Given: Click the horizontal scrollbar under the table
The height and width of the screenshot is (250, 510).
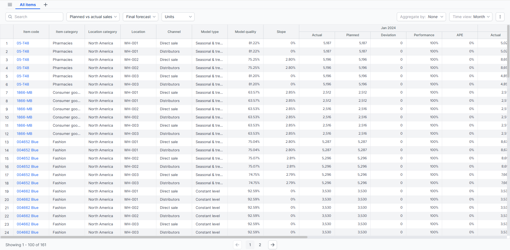Looking at the screenshot, I should pyautogui.click(x=154, y=237).
